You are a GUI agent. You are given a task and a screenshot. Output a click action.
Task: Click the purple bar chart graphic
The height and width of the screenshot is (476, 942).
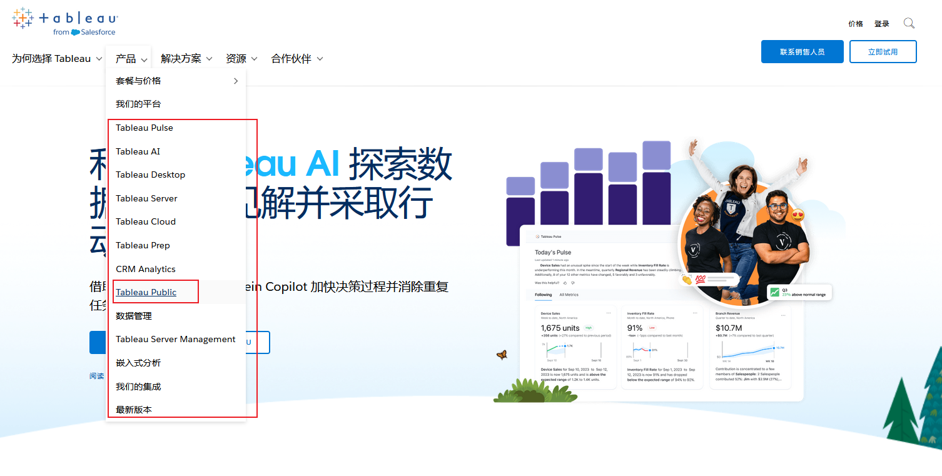pyautogui.click(x=589, y=193)
